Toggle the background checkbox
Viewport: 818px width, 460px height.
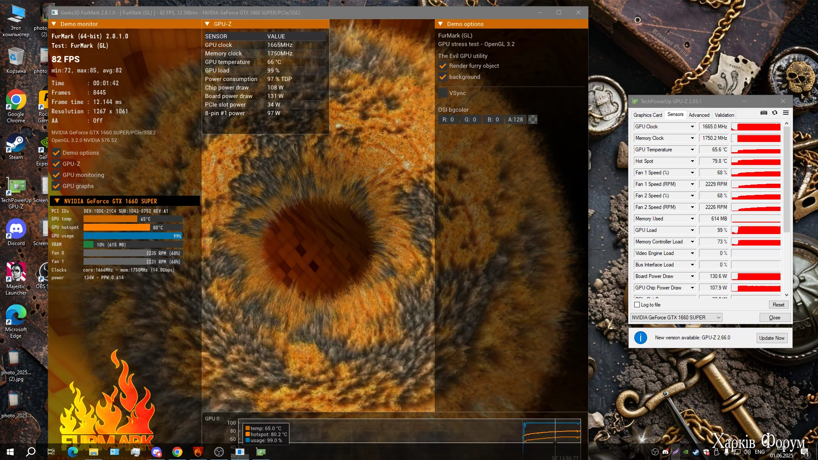(443, 77)
